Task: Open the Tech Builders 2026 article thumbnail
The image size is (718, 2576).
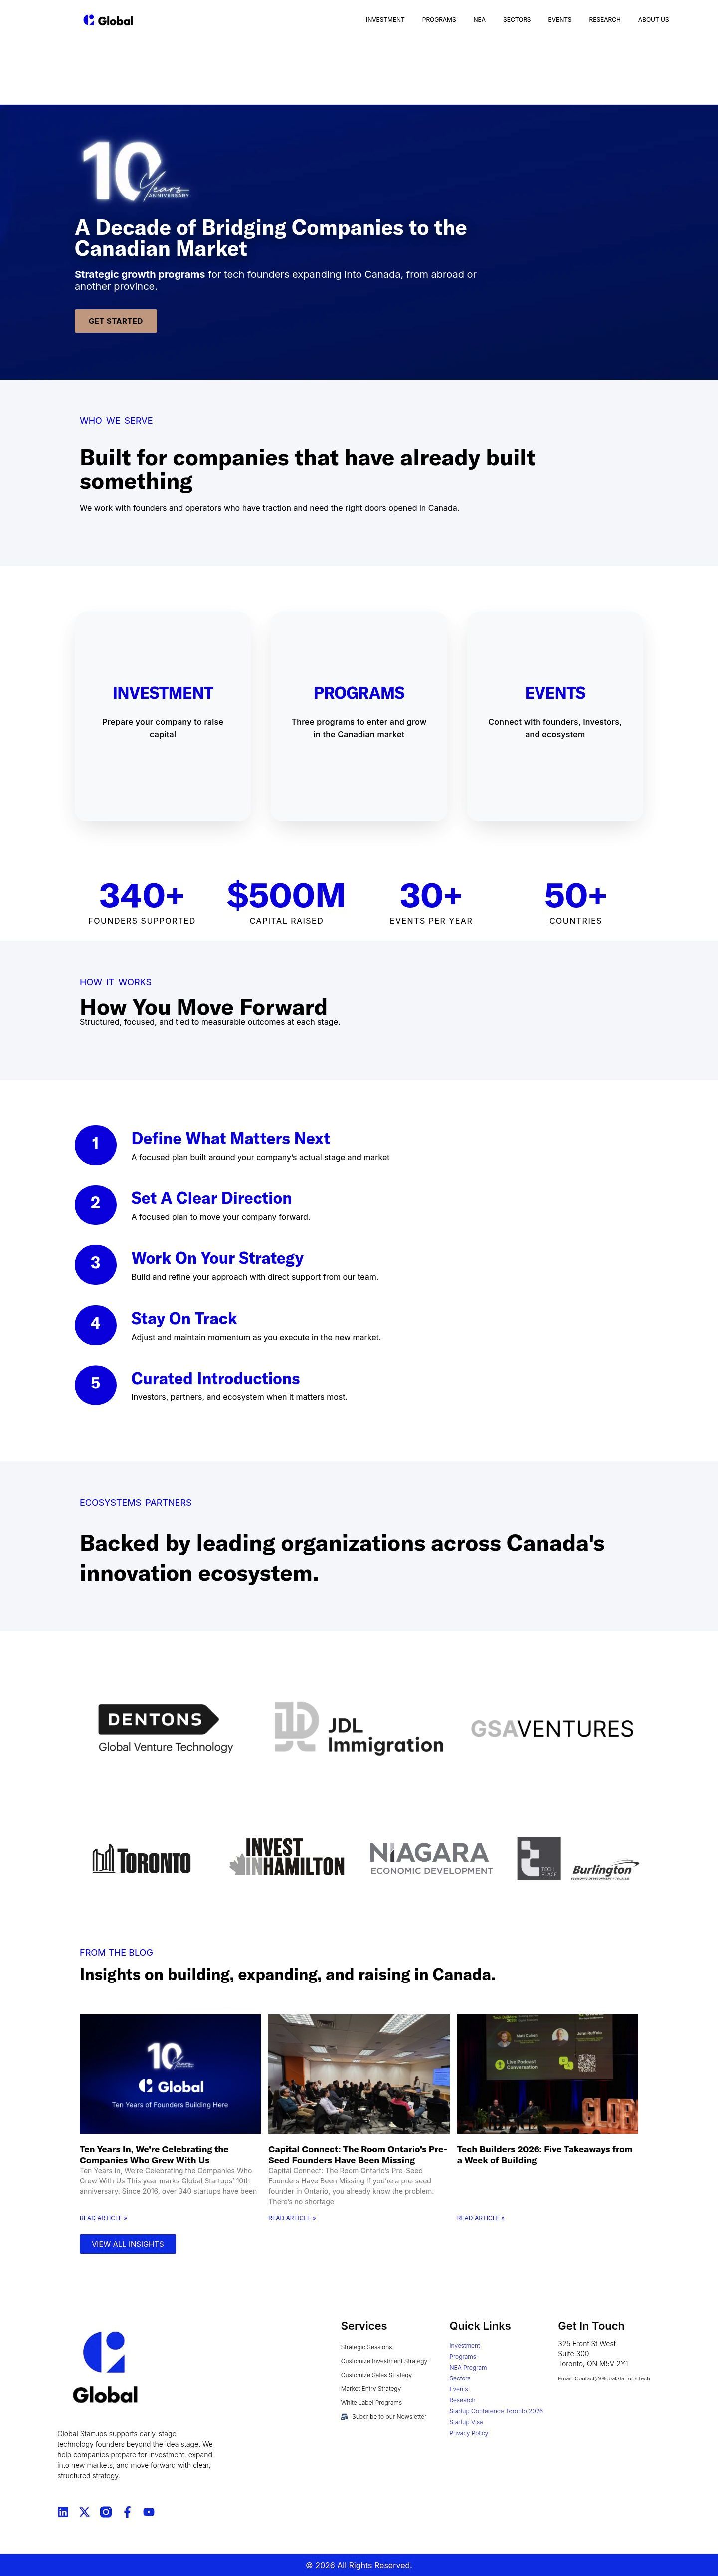Action: pyautogui.click(x=547, y=2073)
